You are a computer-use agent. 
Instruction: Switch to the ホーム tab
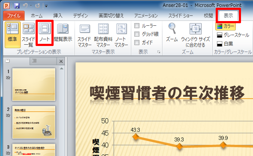36,15
